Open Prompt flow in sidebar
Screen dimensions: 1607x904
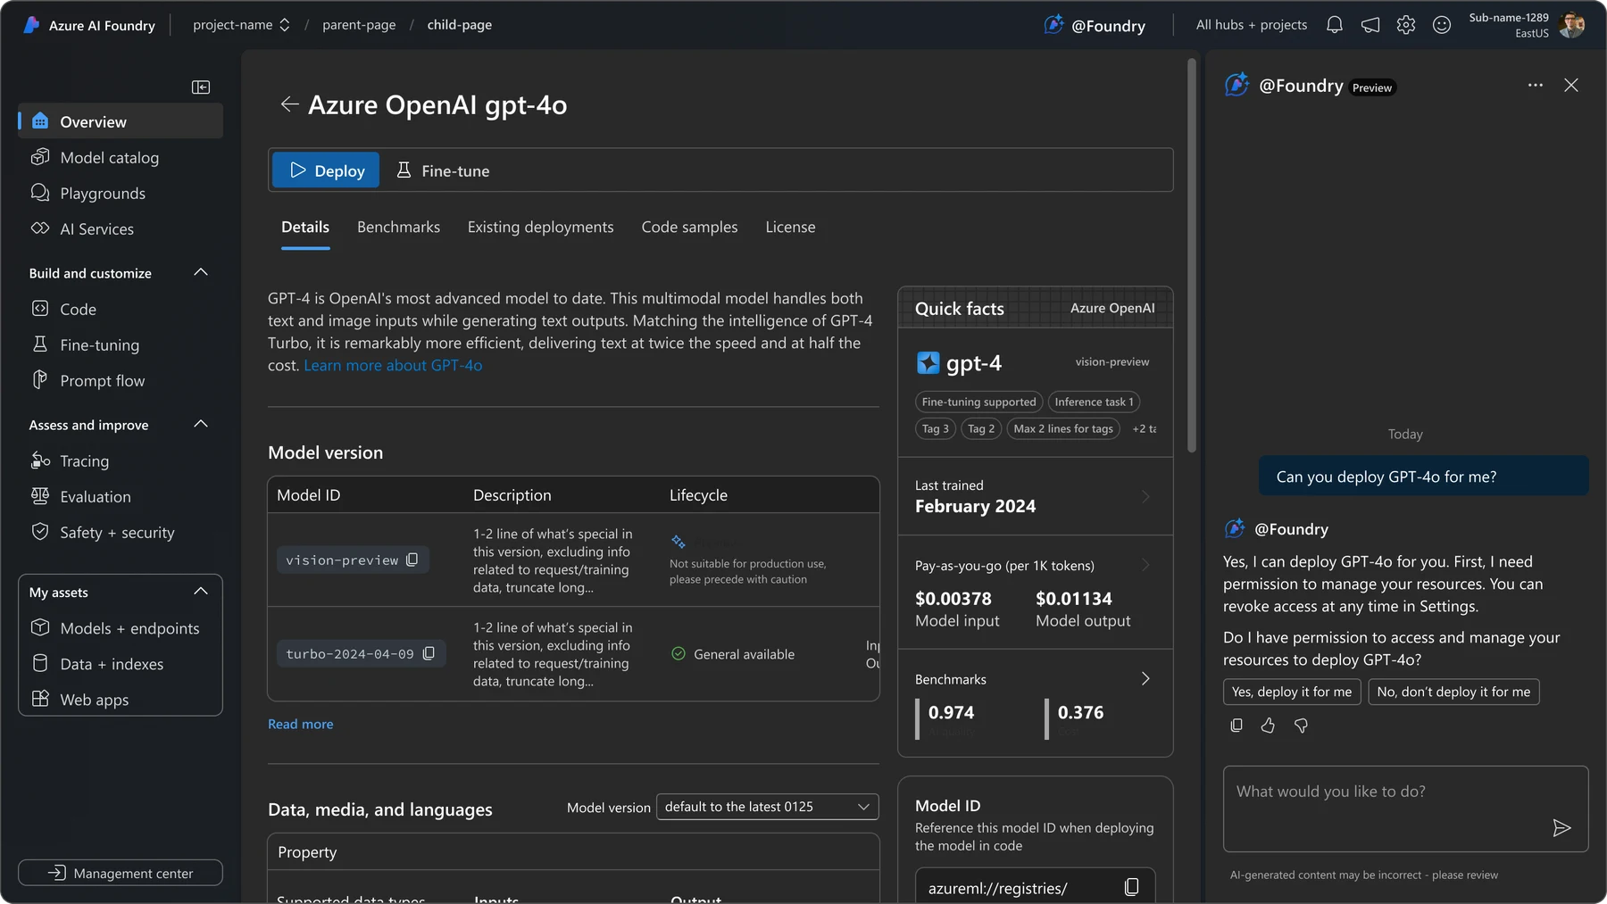pos(121,380)
